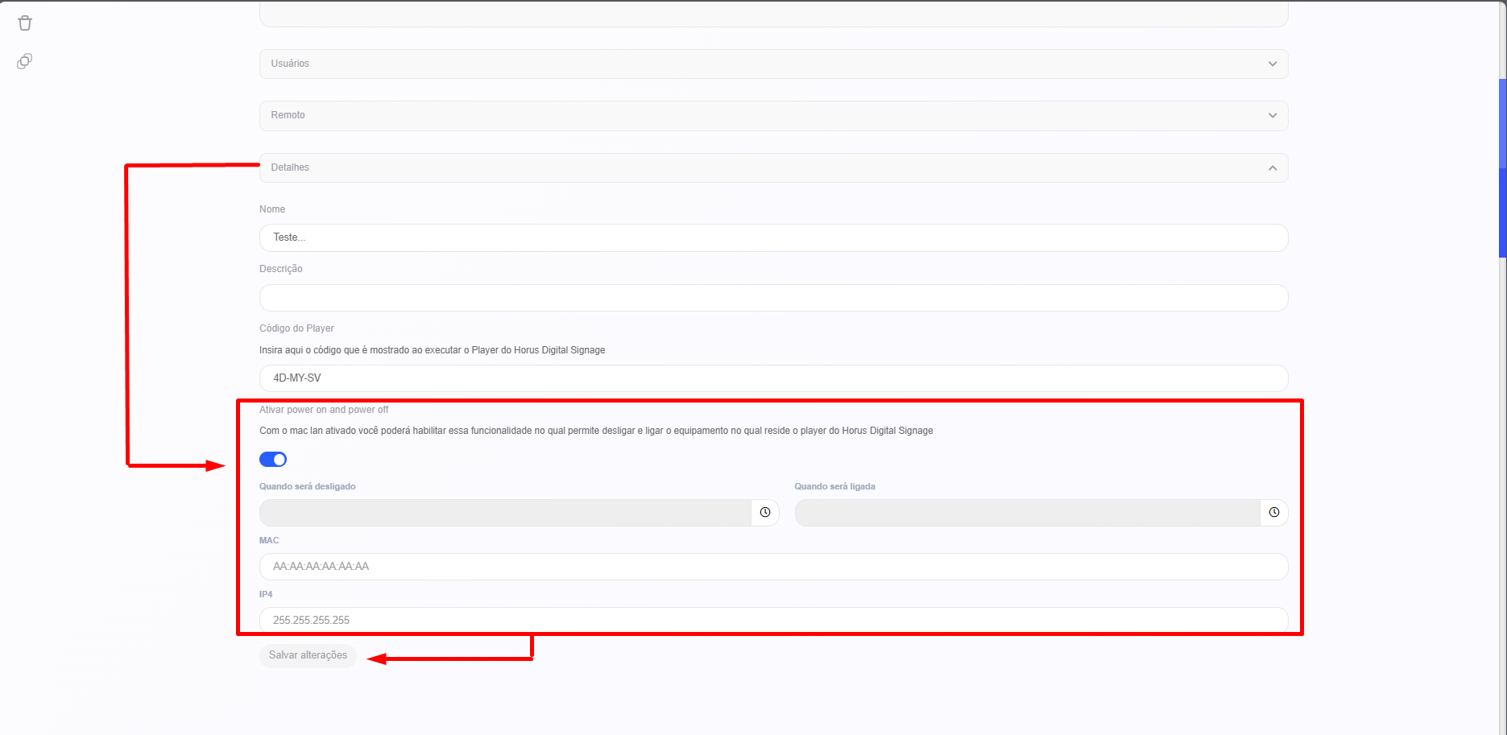Expand the Usuários section chevron
The height and width of the screenshot is (735, 1507).
coord(1273,64)
